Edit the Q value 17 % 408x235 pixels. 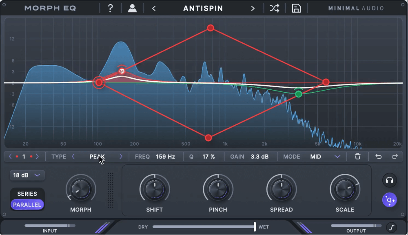click(208, 157)
